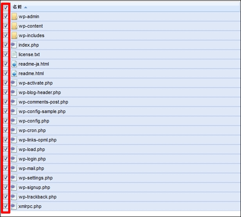Click the wp-trackback.php file icon

point(14,197)
